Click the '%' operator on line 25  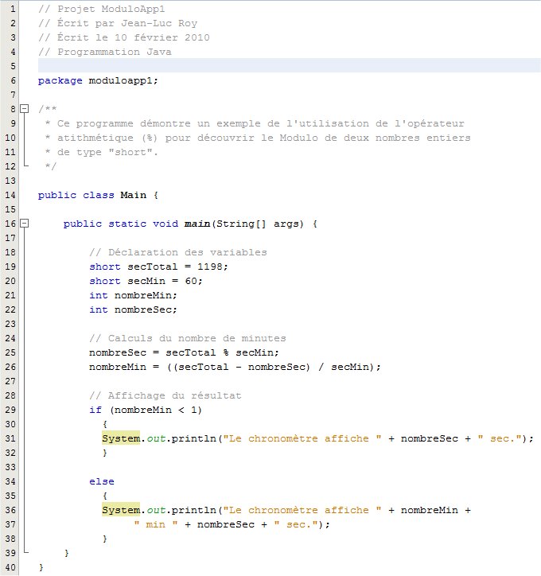tap(225, 352)
